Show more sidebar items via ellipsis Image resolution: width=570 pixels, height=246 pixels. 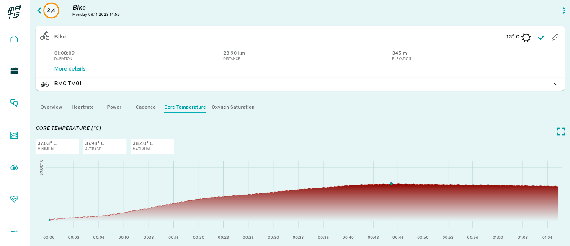(x=14, y=231)
